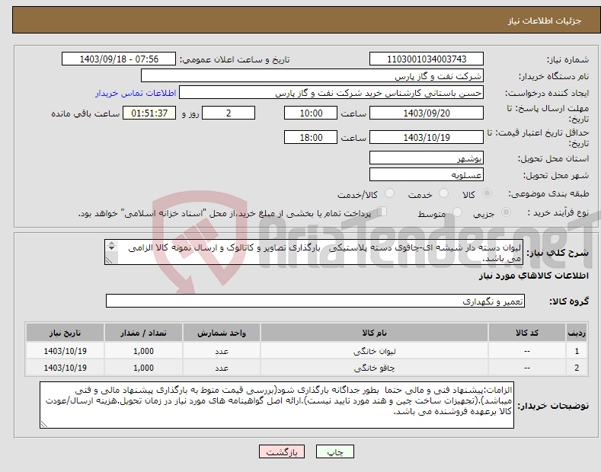Select the خدمت radio button
Image resolution: width=601 pixels, height=472 pixels.
[x=443, y=193]
